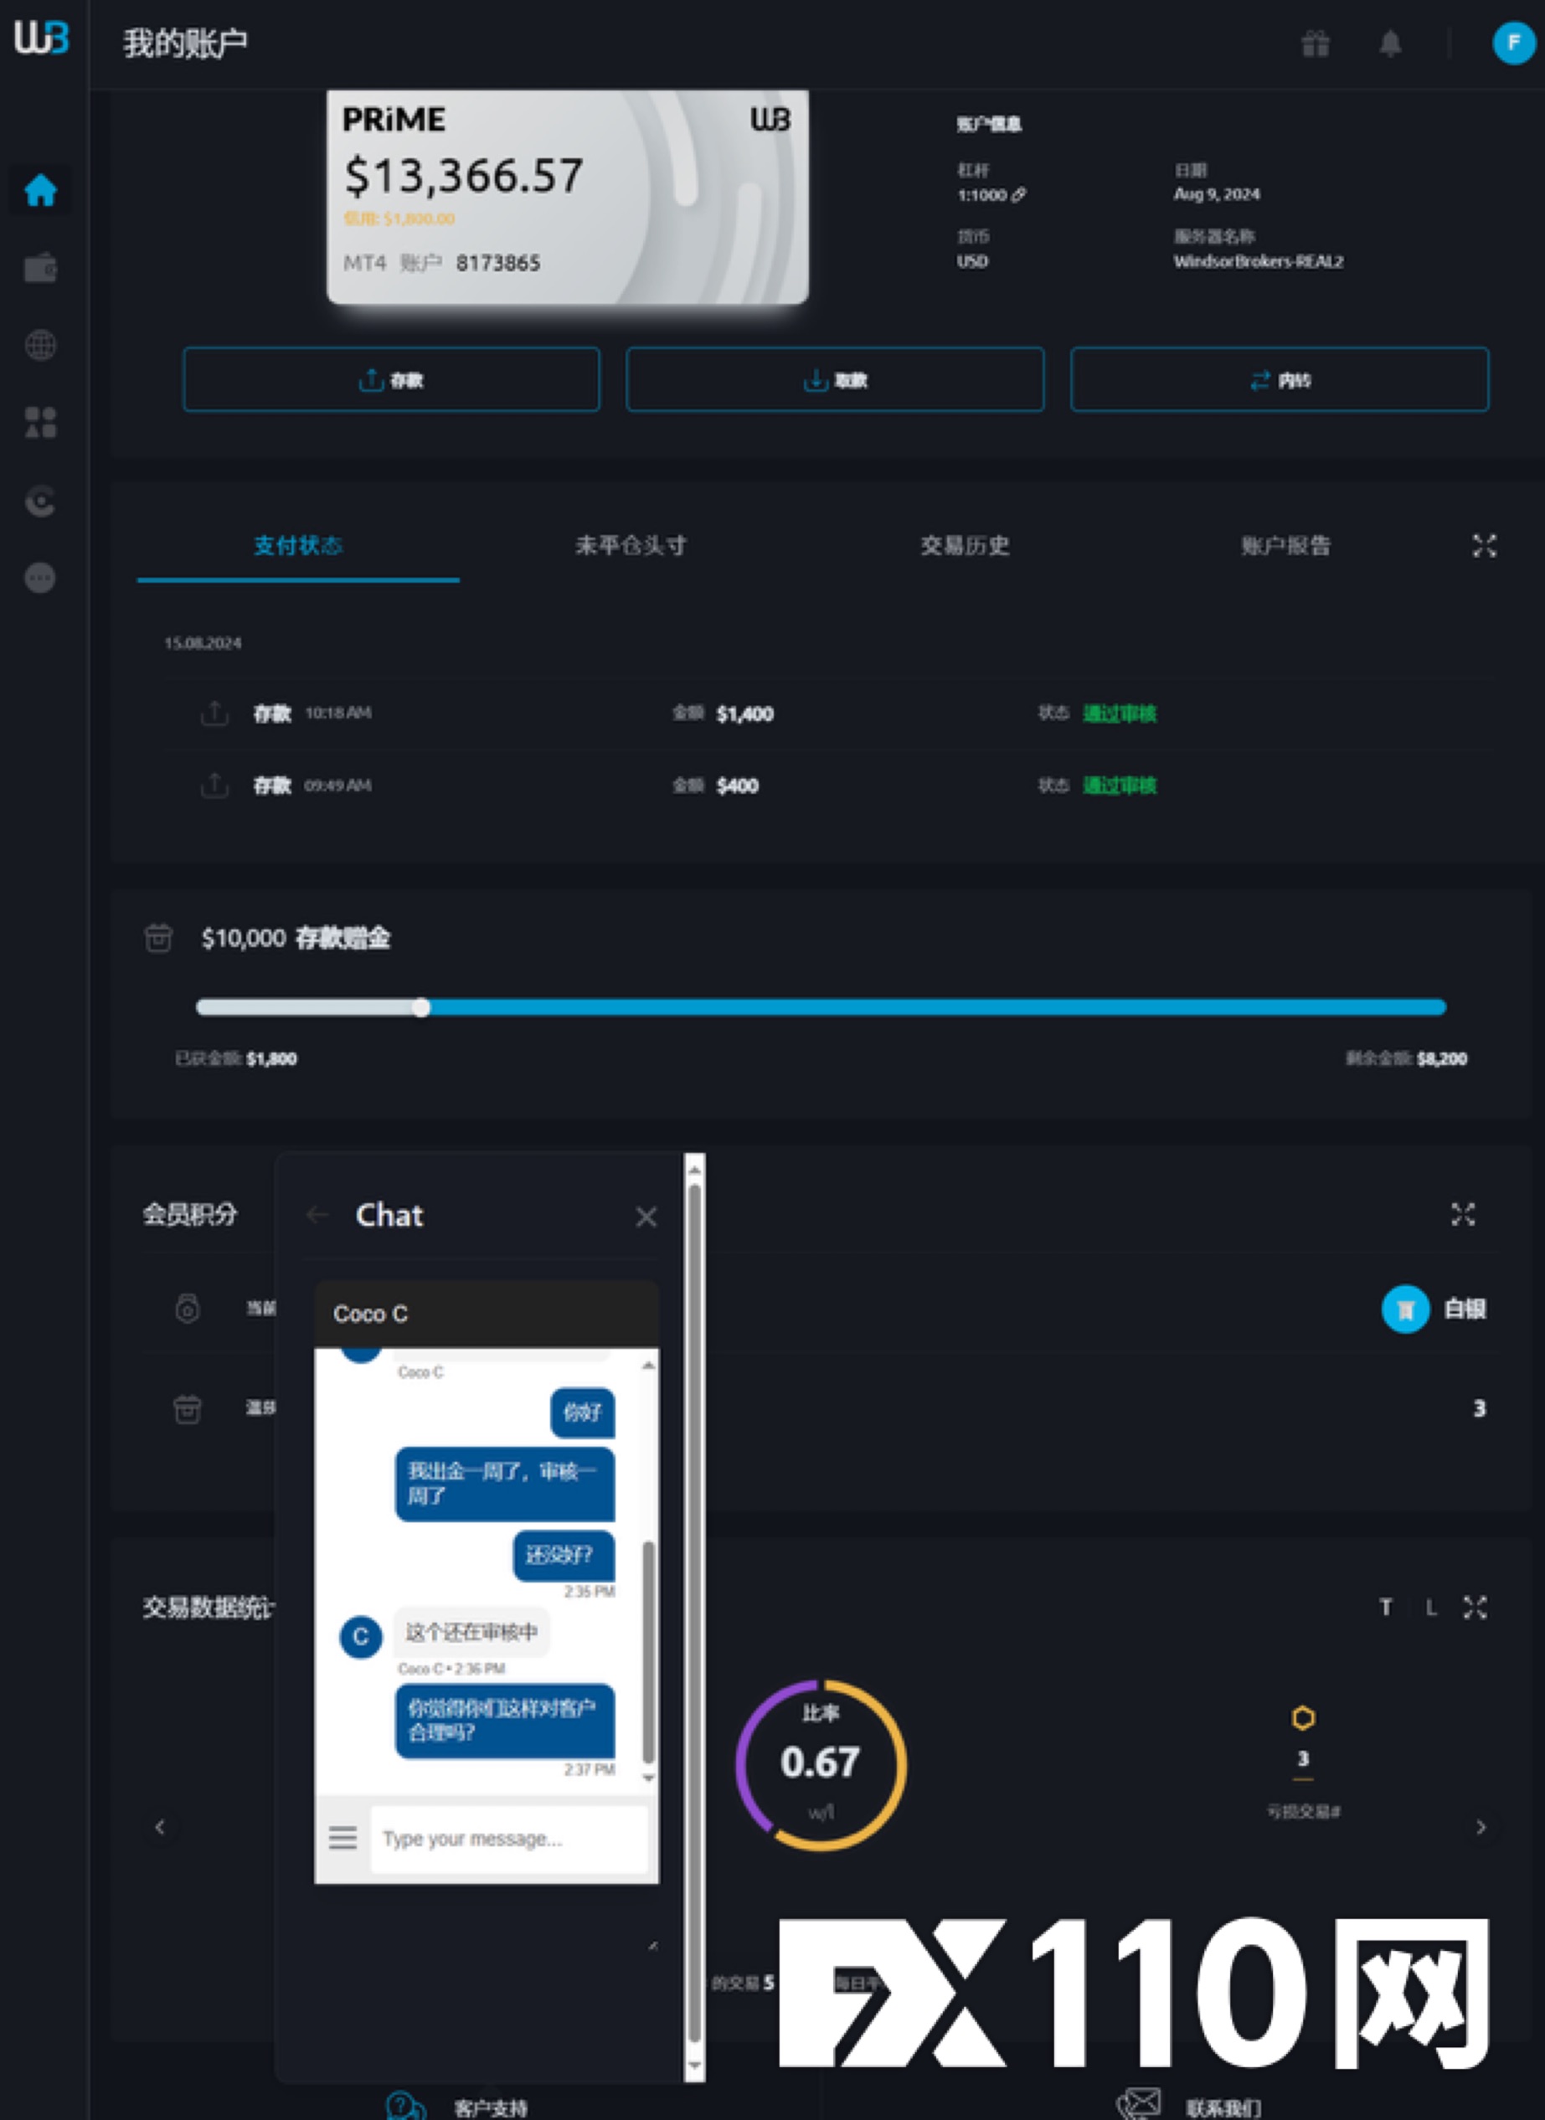The width and height of the screenshot is (1545, 2120).
Task: Click the home icon in sidebar
Action: click(x=40, y=191)
